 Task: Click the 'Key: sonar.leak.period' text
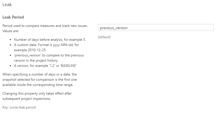[19, 107]
